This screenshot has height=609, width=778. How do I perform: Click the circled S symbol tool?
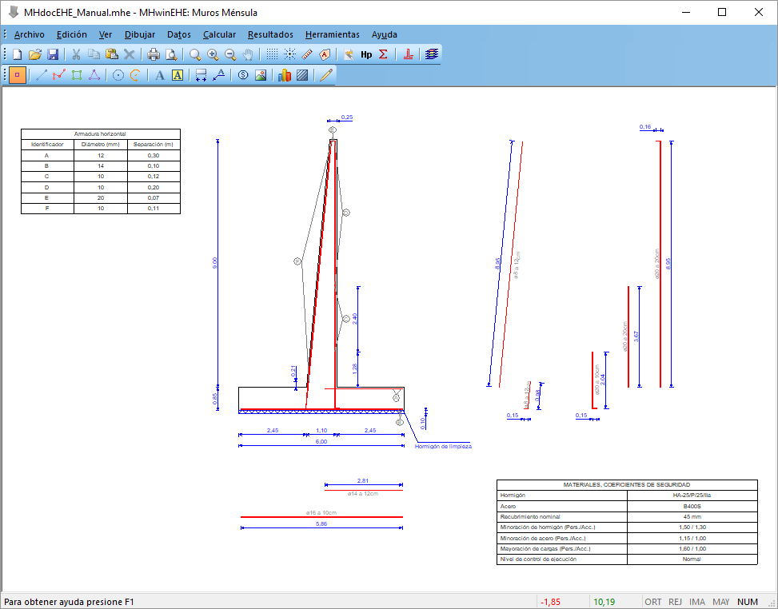(x=243, y=75)
